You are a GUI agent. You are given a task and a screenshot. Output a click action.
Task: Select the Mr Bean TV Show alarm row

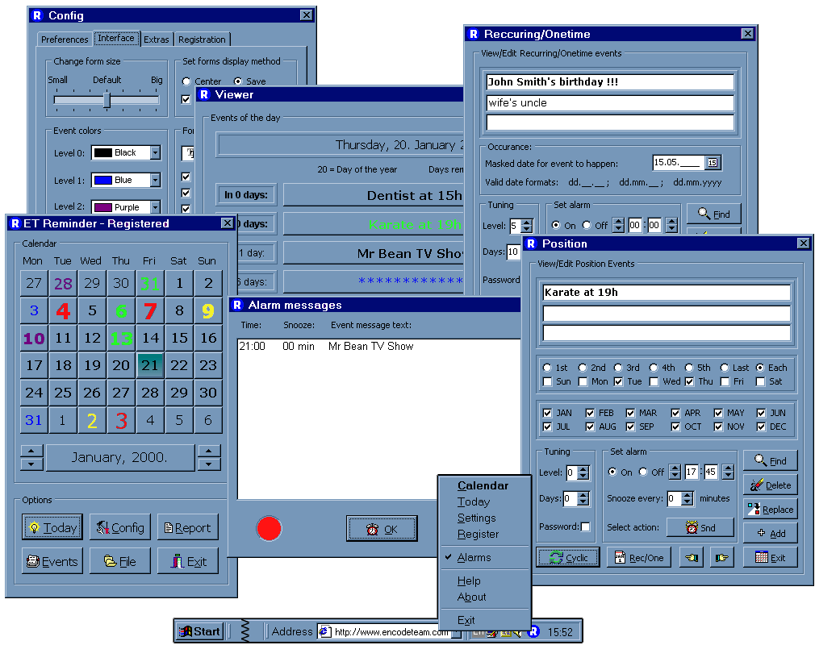point(378,347)
